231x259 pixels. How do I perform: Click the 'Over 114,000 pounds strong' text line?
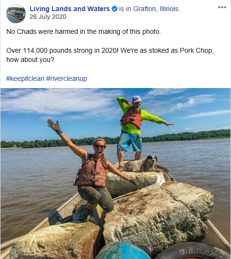click(x=110, y=50)
